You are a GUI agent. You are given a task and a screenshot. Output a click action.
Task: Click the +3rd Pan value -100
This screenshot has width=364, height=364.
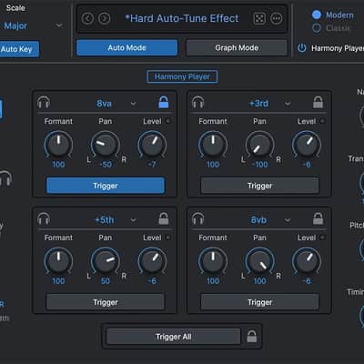click(260, 165)
